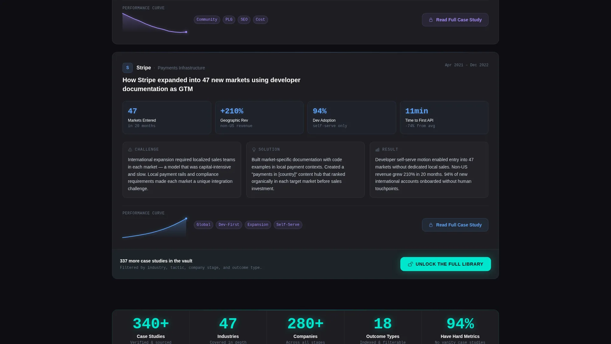Click the Solution lightbulb icon
This screenshot has width=611, height=344.
[x=254, y=150]
